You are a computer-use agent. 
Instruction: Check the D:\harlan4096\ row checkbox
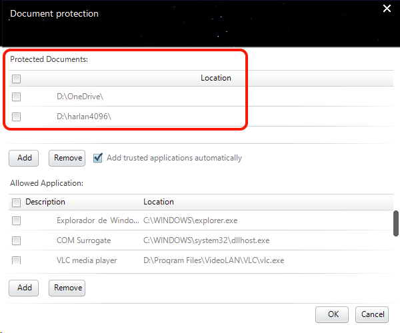click(x=17, y=117)
